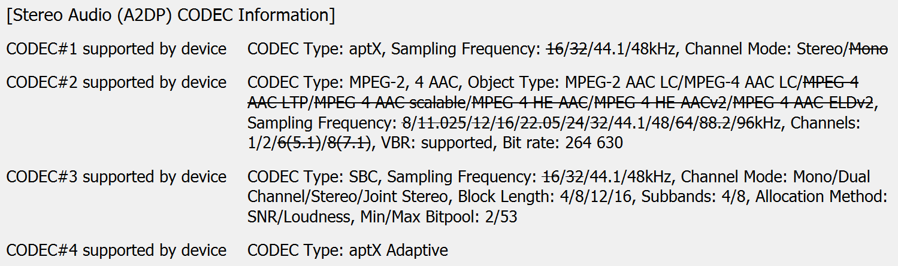Viewport: 898px width, 266px height.
Task: Click the struck-through 6(5.1) channels value
Action: (300, 143)
